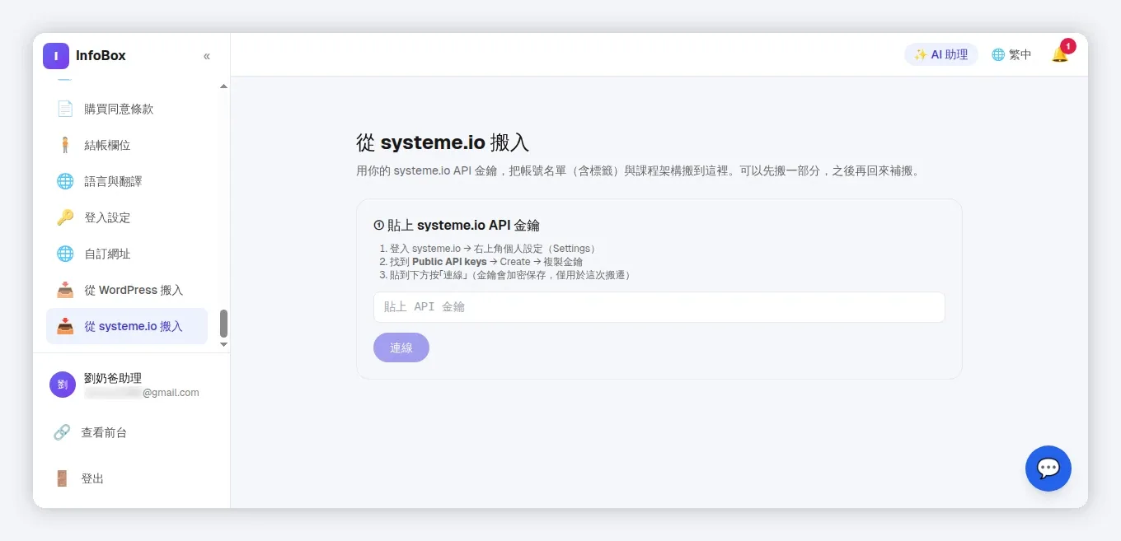1121x541 pixels.
Task: Click the chain link icon for 查看前台
Action: 62,432
